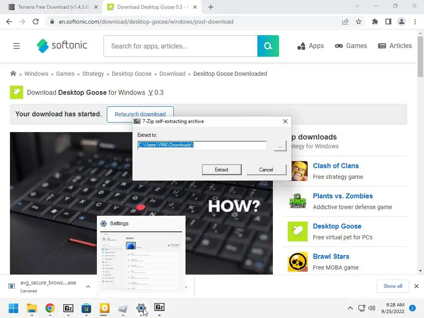This screenshot has width=424, height=318.
Task: Click the share page icon
Action: [345, 22]
